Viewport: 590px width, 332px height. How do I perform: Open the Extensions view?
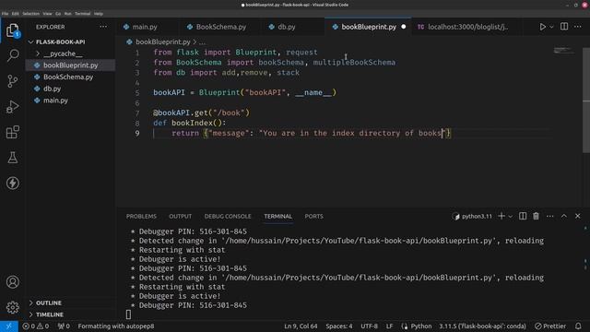click(12, 132)
